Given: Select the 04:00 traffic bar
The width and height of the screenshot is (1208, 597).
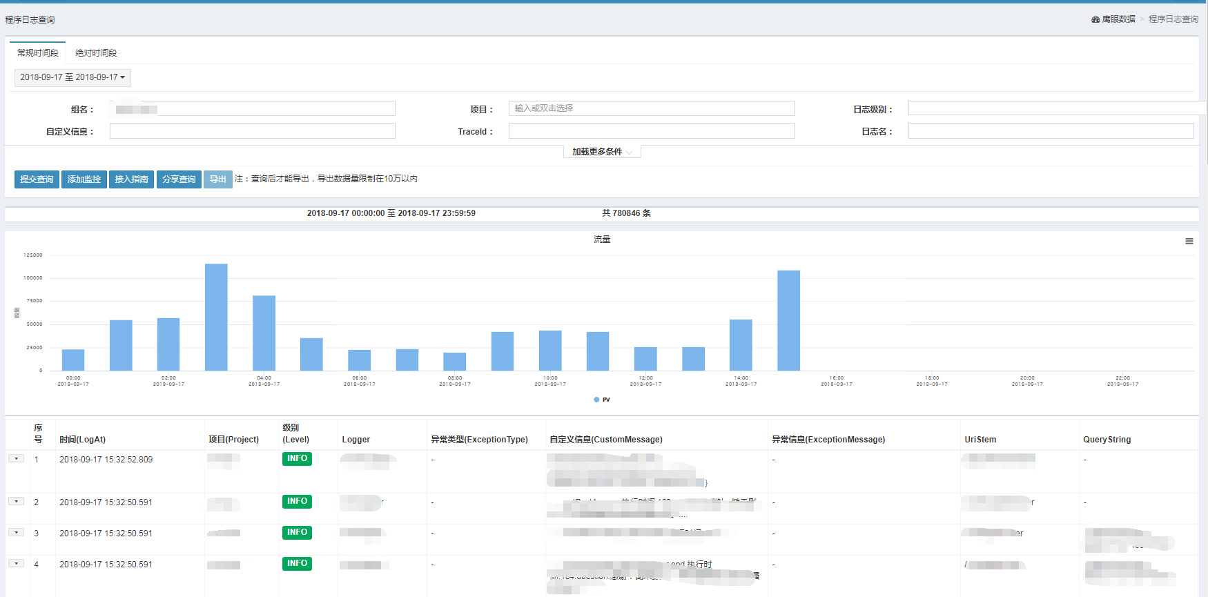Looking at the screenshot, I should [264, 333].
